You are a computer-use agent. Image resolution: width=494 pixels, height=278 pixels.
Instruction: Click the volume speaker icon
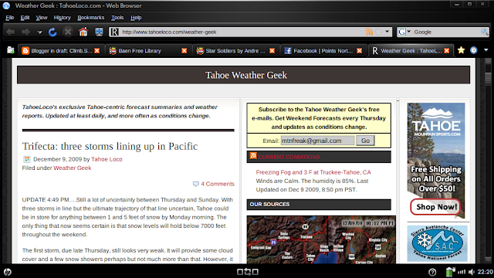click(x=472, y=272)
